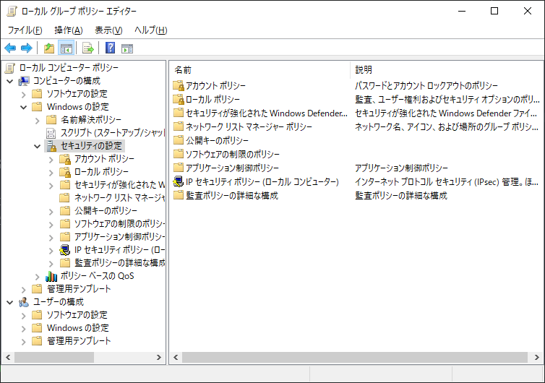This screenshot has height=383, width=545.
Task: Click the ネットワーク リスト マネージャー folder icon in right list
Action: (x=179, y=126)
